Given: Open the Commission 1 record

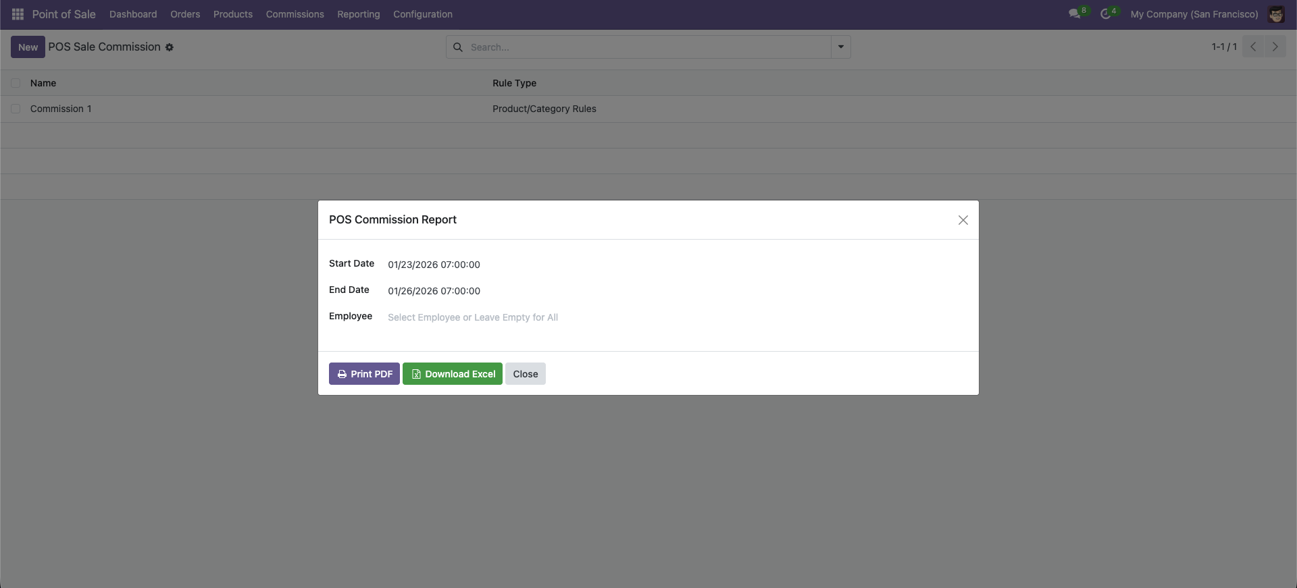Looking at the screenshot, I should 61,109.
